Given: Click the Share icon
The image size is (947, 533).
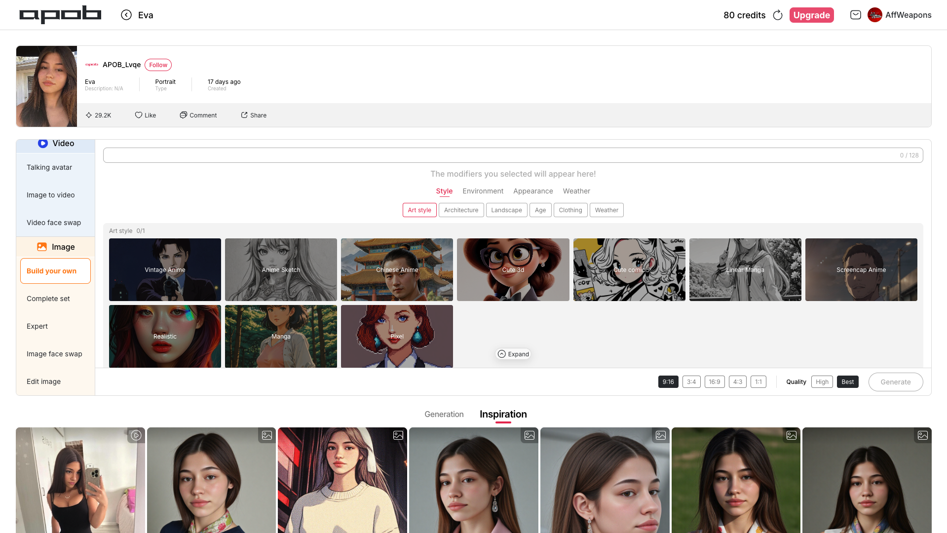Looking at the screenshot, I should click(x=244, y=115).
